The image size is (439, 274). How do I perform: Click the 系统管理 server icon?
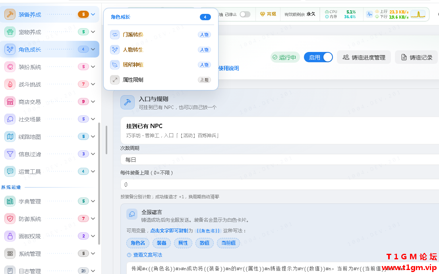point(10,254)
